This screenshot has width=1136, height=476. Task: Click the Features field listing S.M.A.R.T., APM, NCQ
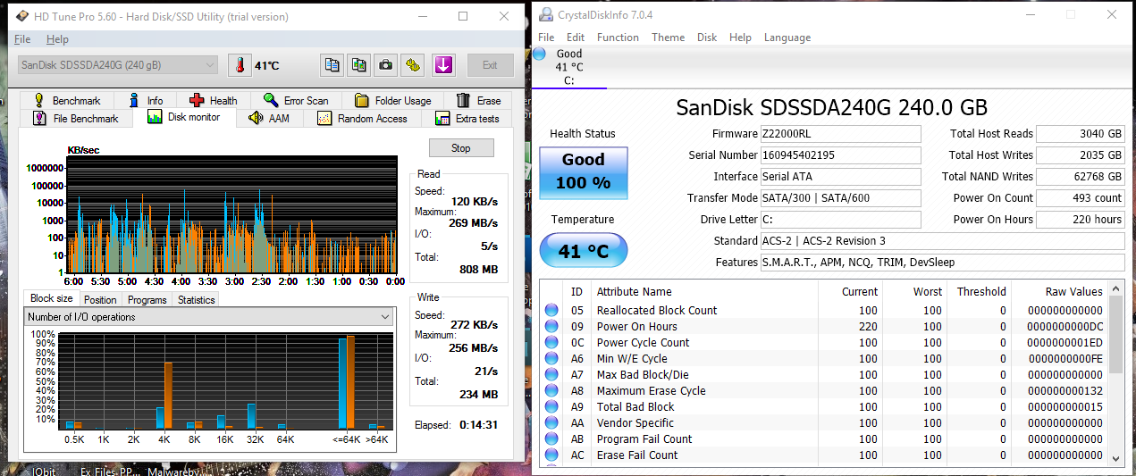point(942,263)
